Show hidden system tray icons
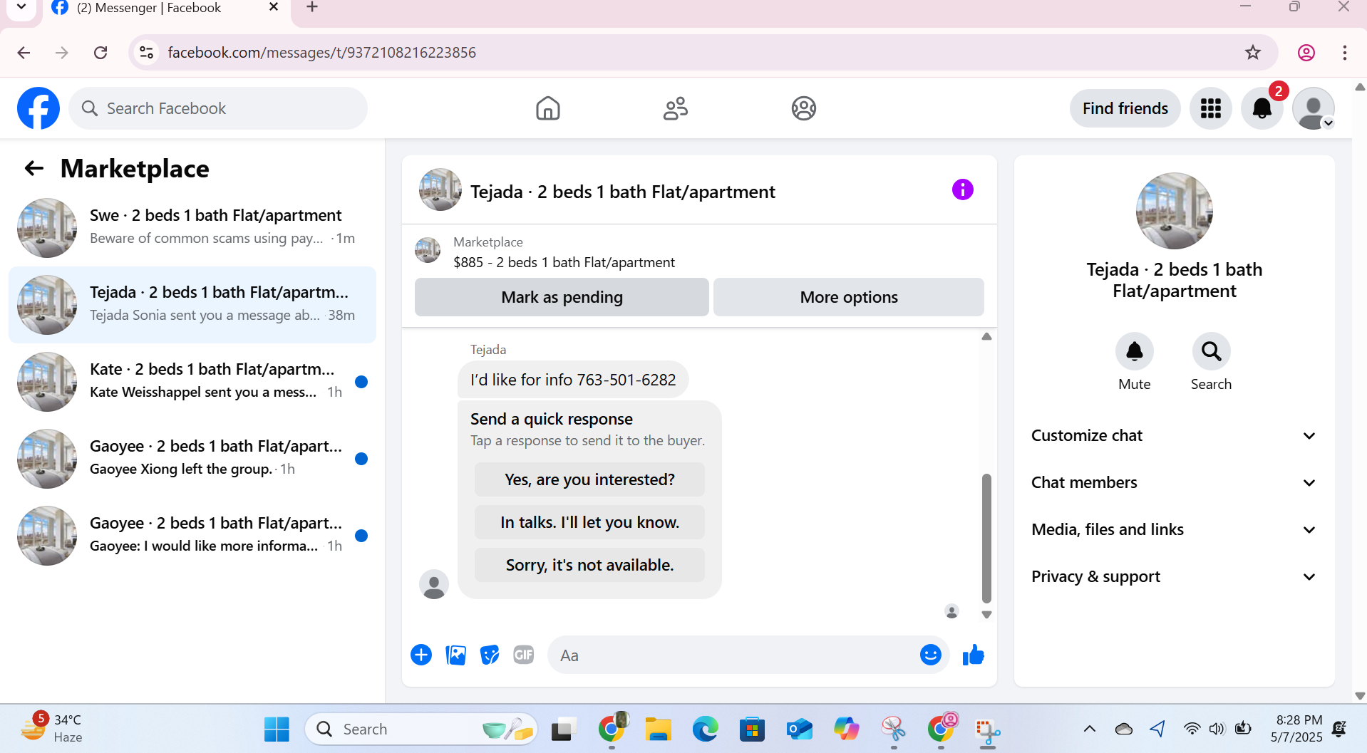This screenshot has width=1367, height=753. 1089,728
